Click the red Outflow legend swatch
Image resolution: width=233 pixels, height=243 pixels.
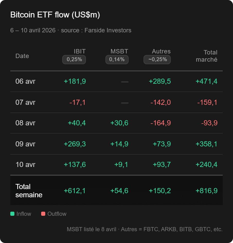point(43,214)
